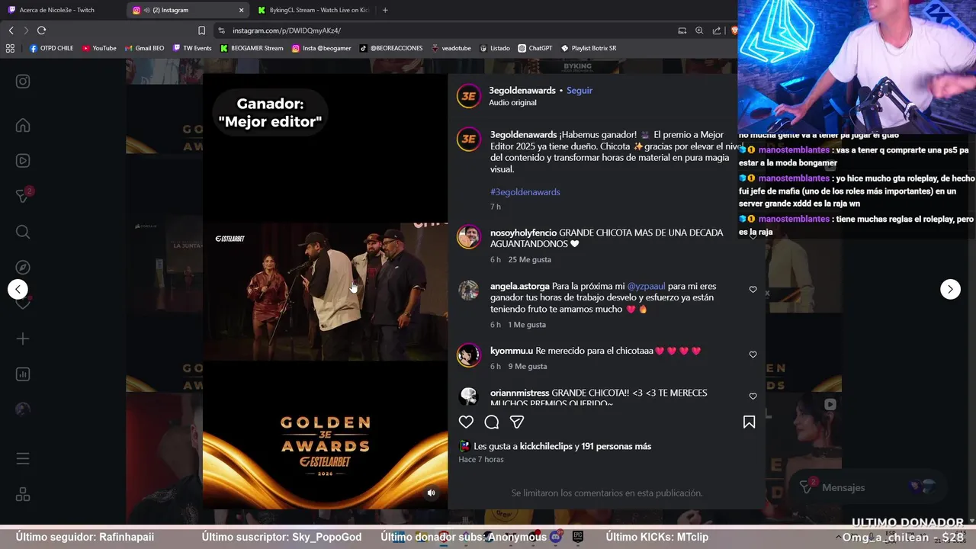Click the post video showing the stage
The image size is (976, 549).
(x=325, y=291)
